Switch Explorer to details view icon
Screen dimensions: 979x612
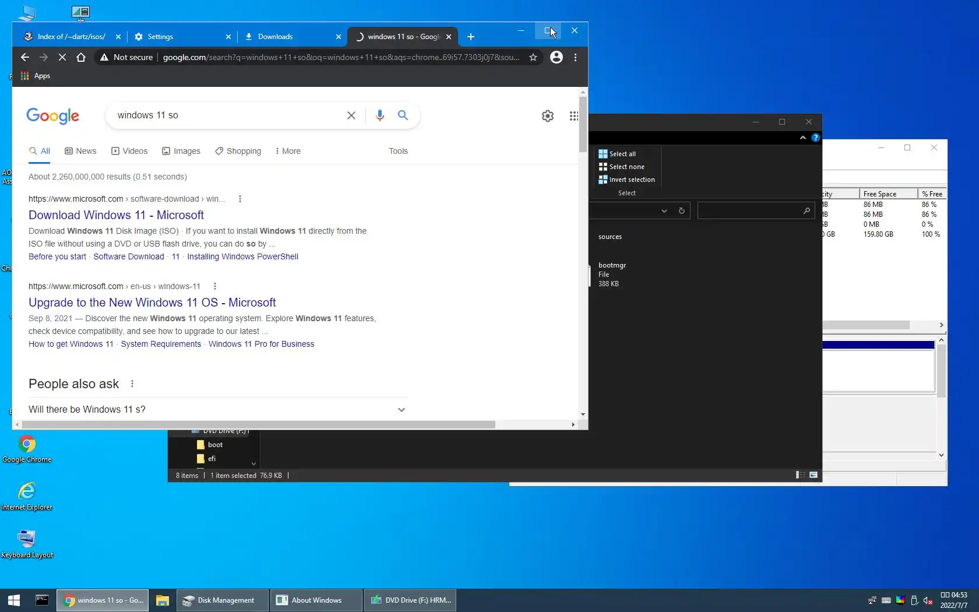[801, 475]
